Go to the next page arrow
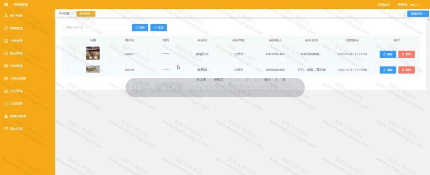 [x=256, y=80]
